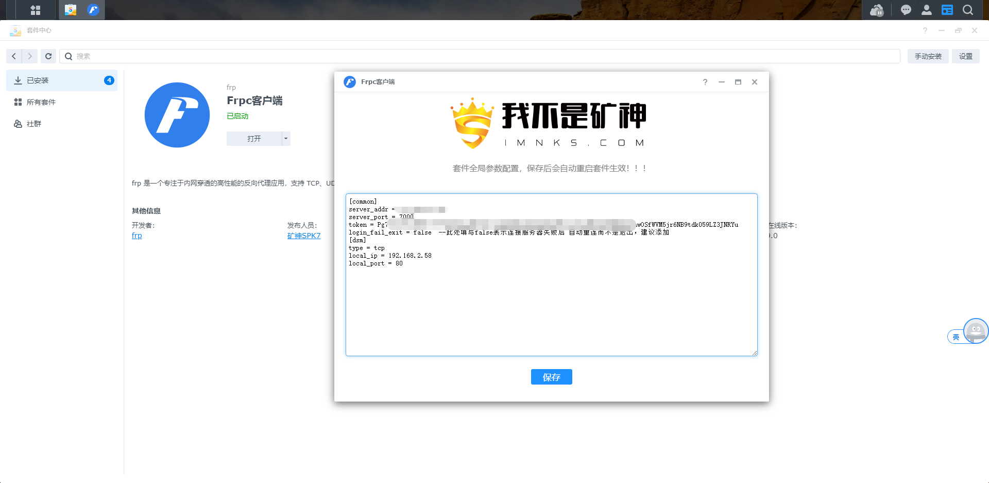Open the notifications chat icon
This screenshot has height=483, width=989.
click(906, 10)
